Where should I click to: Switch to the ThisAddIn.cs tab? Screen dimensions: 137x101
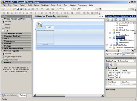pos(62,17)
